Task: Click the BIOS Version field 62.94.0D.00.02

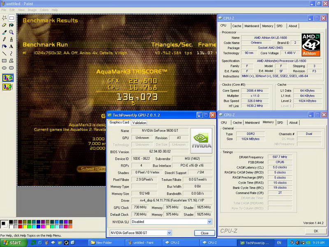Action: tap(160, 151)
